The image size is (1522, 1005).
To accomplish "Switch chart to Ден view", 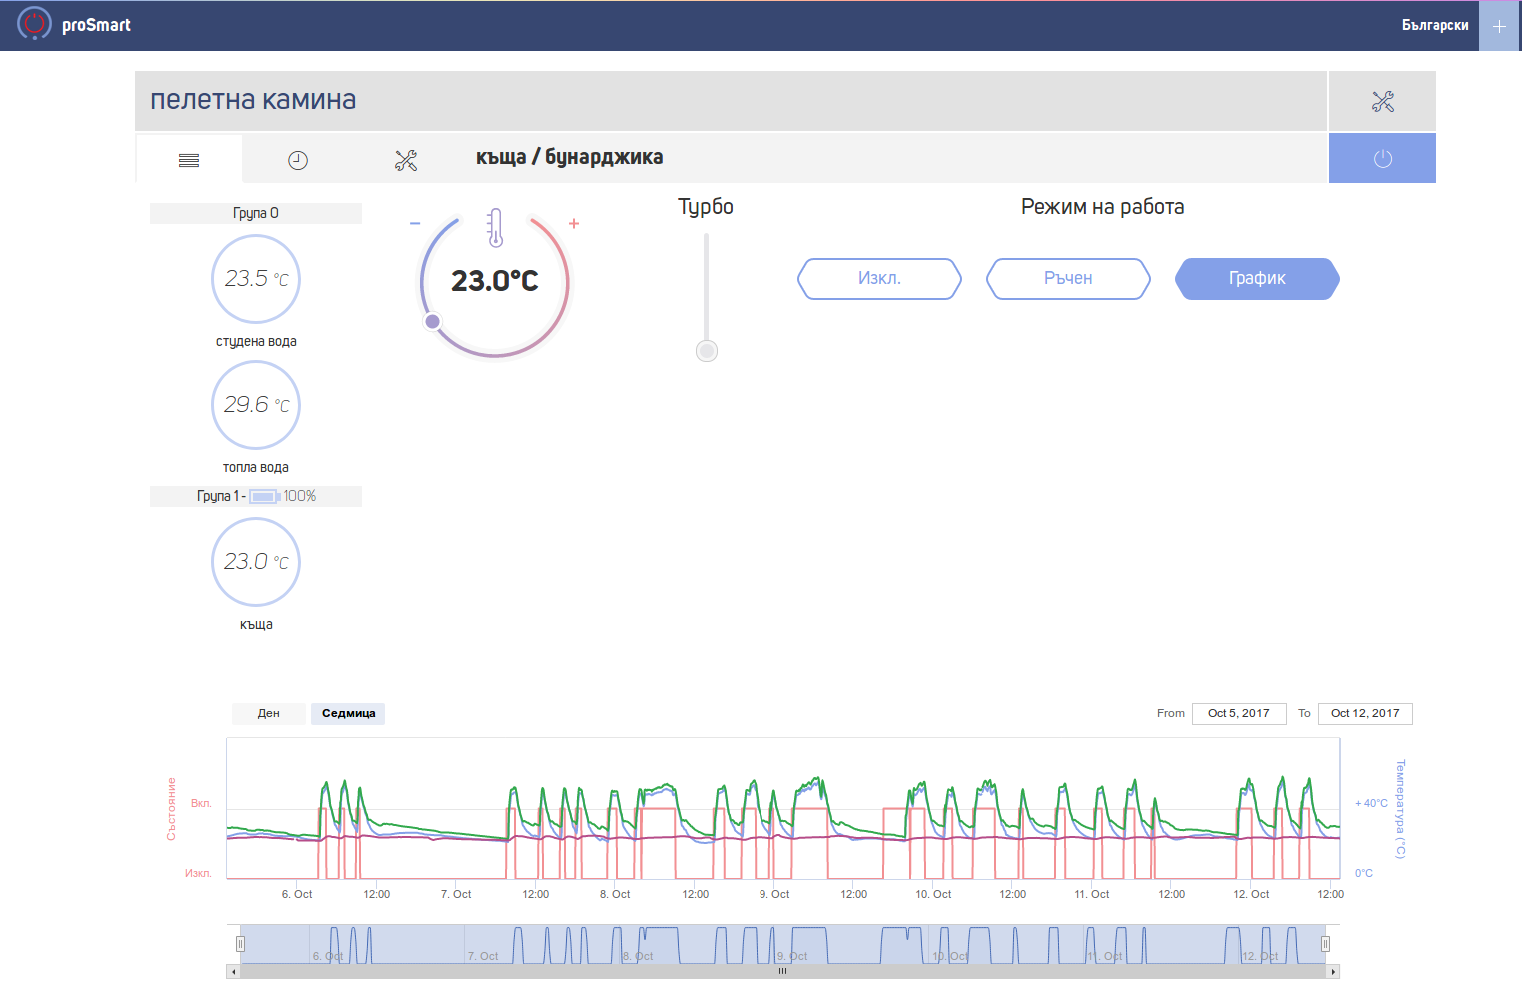I will pos(269,714).
